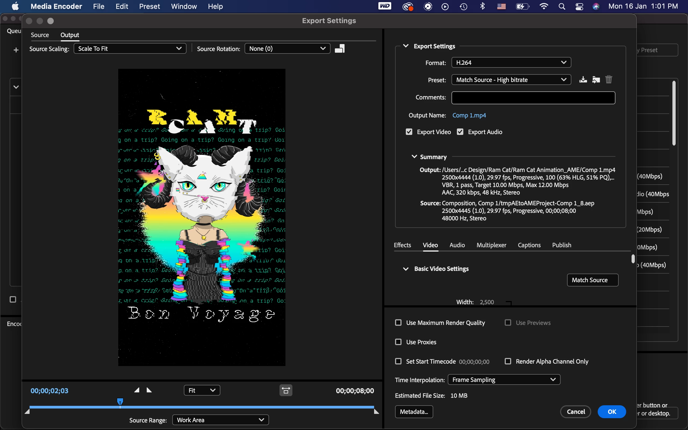Click the crop output video icon
The height and width of the screenshot is (430, 688).
pyautogui.click(x=340, y=49)
